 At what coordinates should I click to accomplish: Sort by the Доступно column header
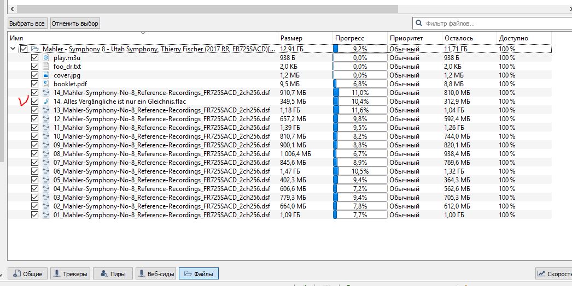[524, 38]
